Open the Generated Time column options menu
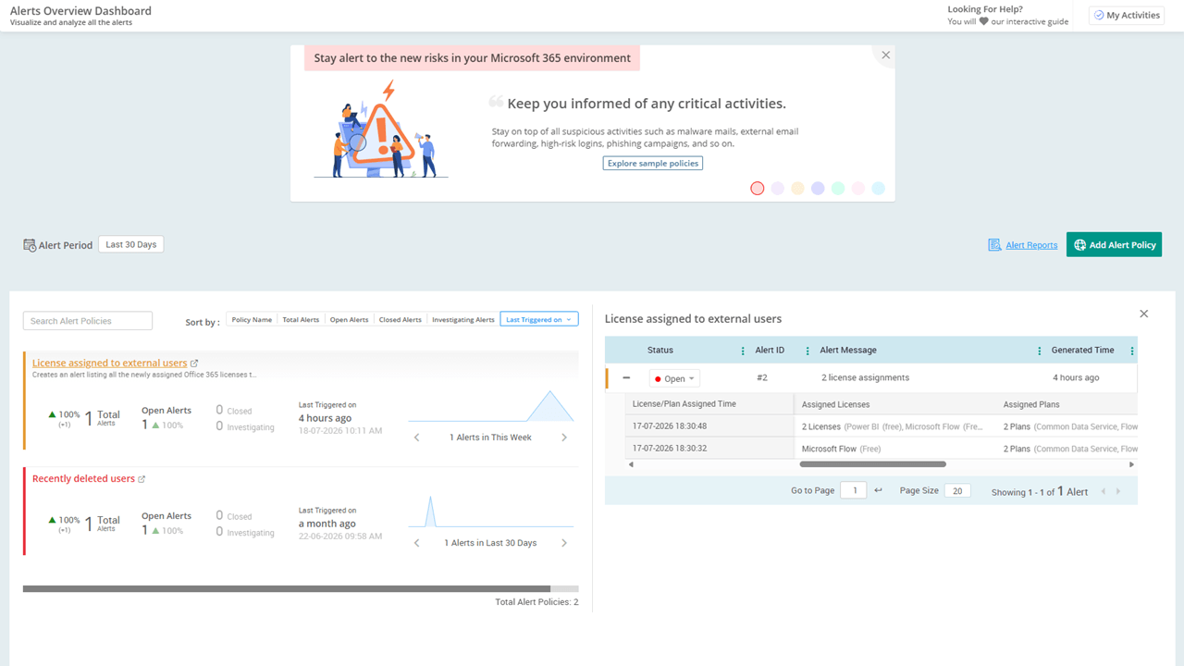The image size is (1184, 666). pyautogui.click(x=1132, y=351)
